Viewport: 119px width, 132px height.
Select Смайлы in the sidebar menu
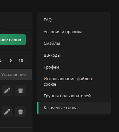click(74, 43)
